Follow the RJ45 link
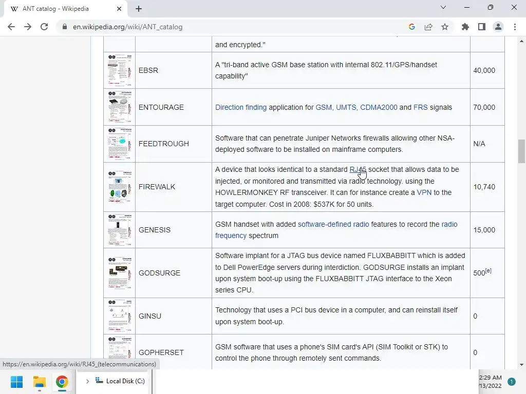526x394 pixels. 358,169
